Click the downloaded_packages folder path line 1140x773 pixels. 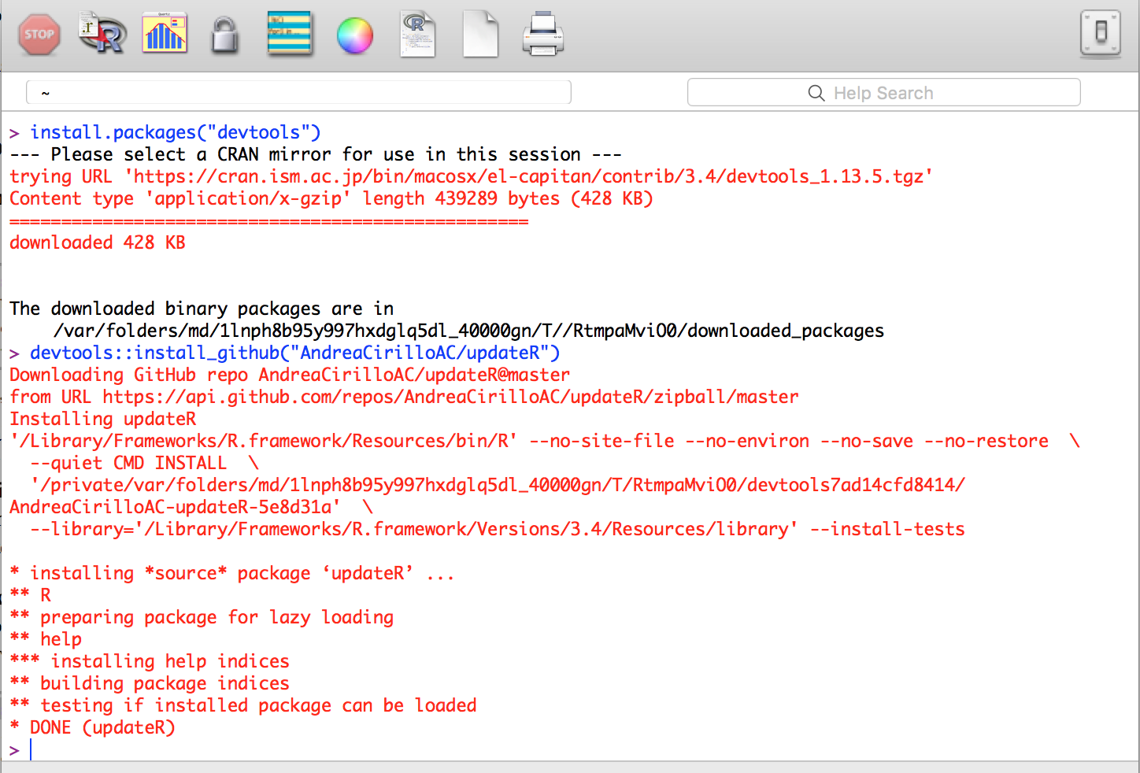click(x=468, y=331)
